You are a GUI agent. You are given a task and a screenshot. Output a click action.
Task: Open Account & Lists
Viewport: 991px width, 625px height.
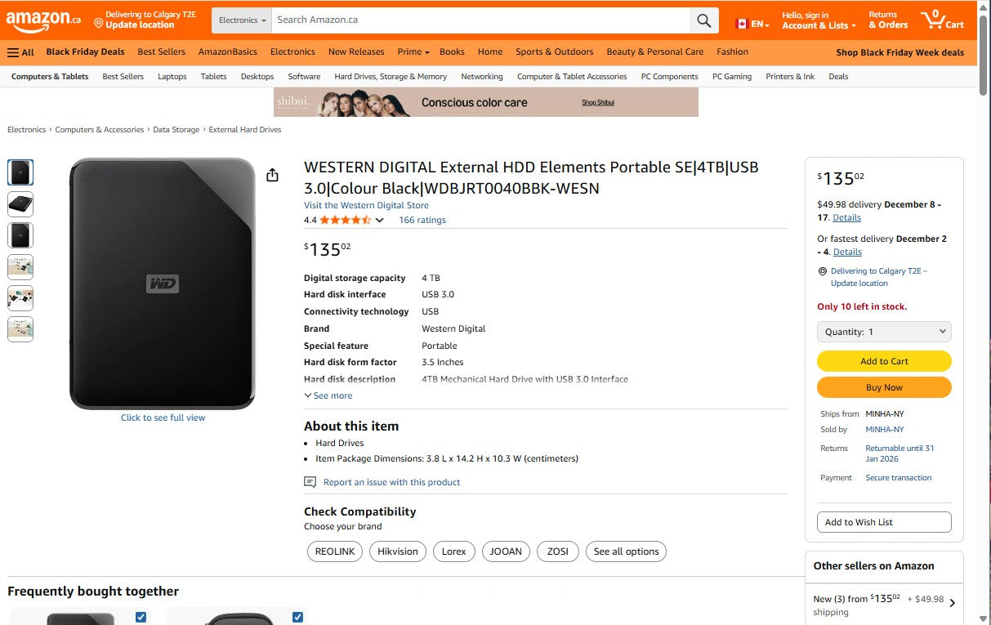819,20
